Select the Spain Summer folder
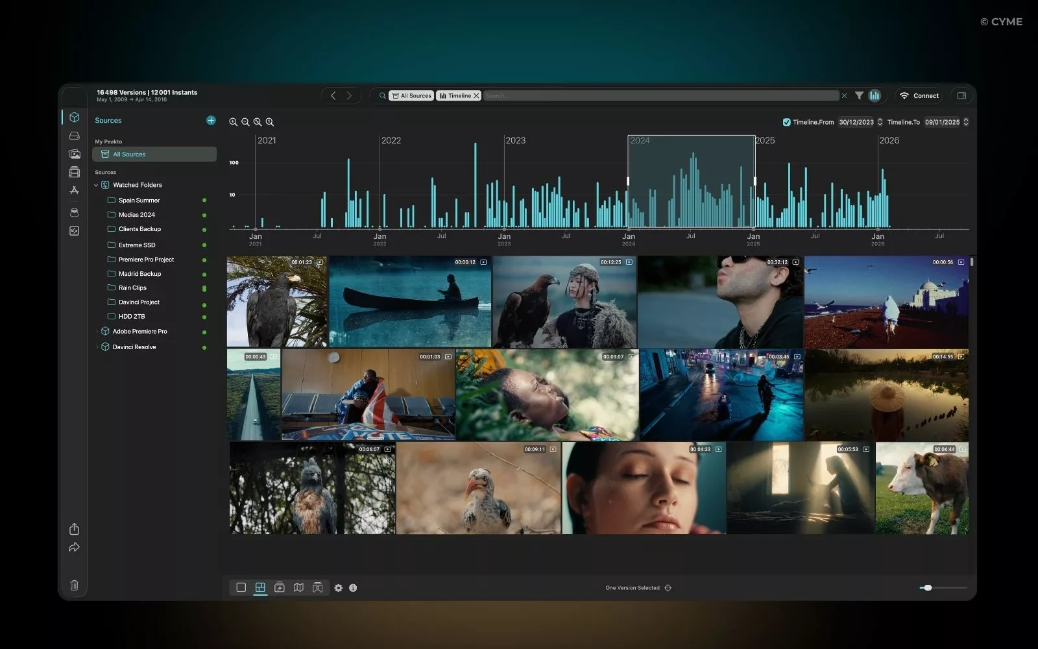This screenshot has height=649, width=1038. click(139, 201)
